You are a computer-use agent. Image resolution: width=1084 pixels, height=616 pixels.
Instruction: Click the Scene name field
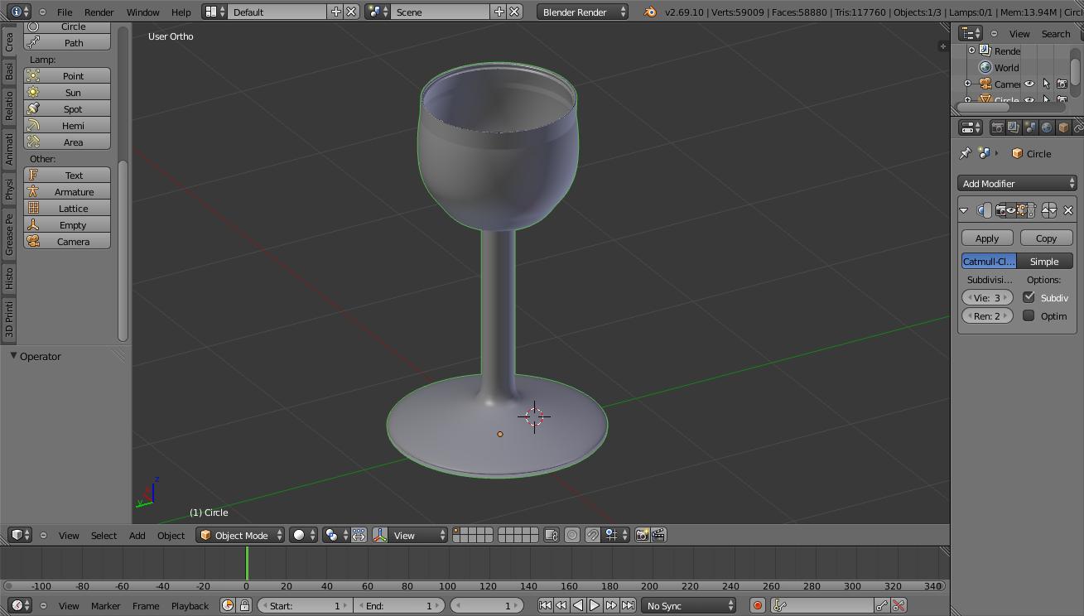click(441, 12)
